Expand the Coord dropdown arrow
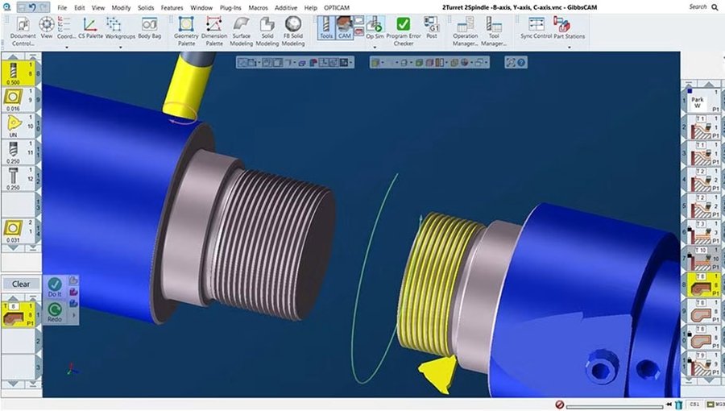 click(x=67, y=48)
